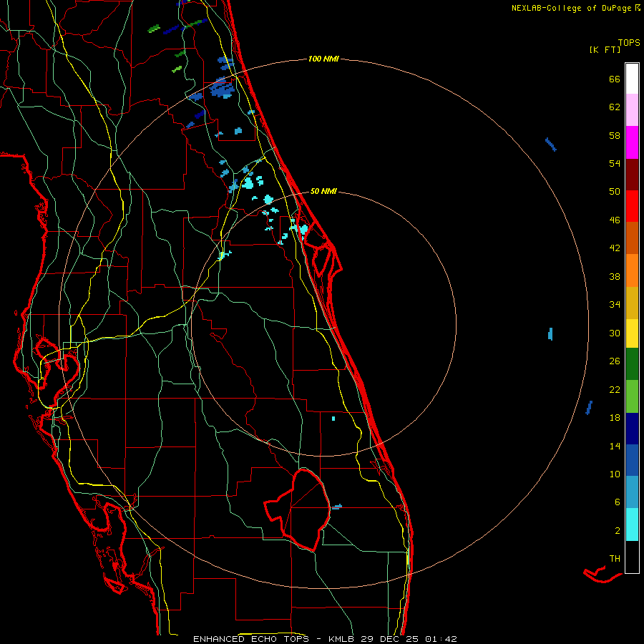Click the legend value '62'

coord(615,107)
